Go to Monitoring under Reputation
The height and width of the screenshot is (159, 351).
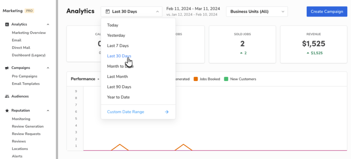point(21,119)
